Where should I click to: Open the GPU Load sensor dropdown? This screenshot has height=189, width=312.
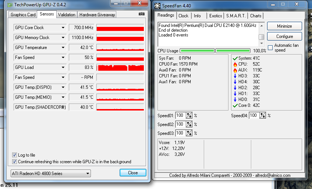(x=63, y=67)
